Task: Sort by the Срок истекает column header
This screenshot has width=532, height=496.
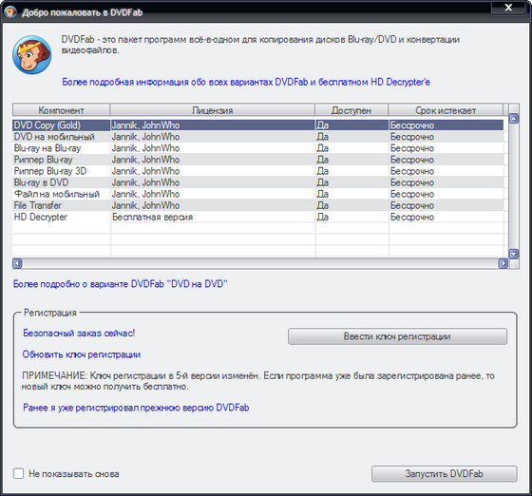Action: [446, 110]
